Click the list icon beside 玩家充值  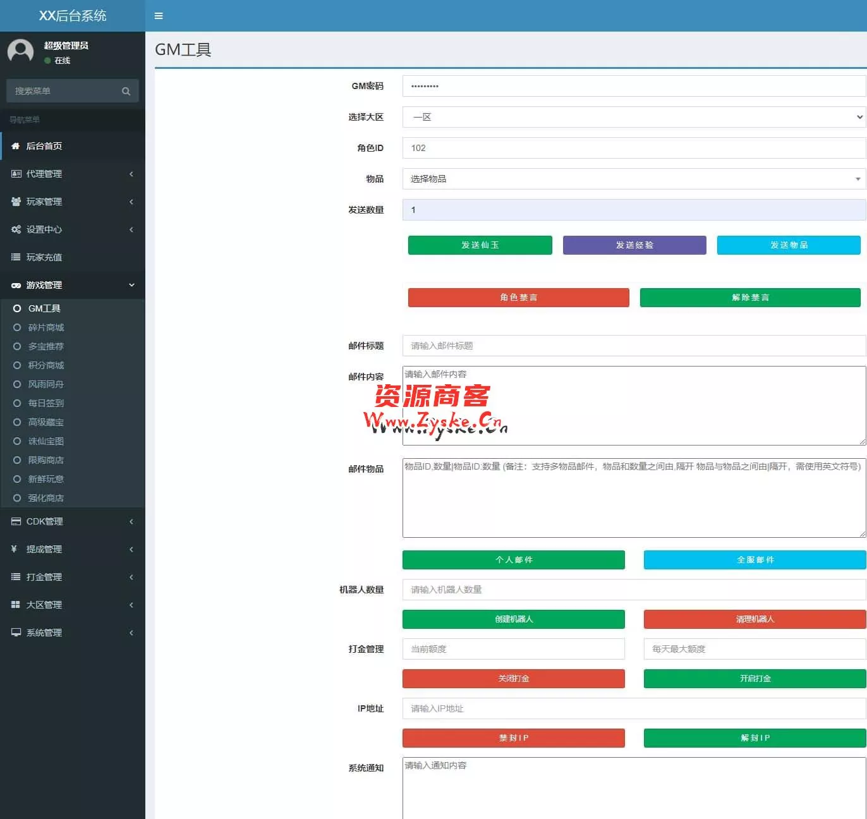16,257
